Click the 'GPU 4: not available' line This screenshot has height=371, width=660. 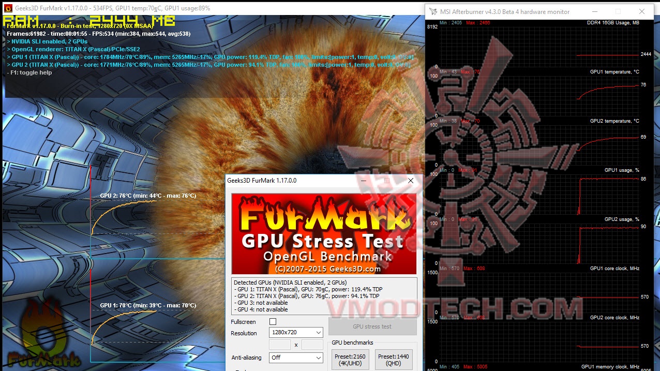[x=261, y=309]
